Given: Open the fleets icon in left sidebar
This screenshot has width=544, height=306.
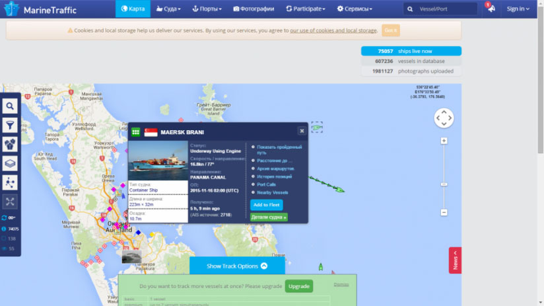Looking at the screenshot, I should coord(10,144).
